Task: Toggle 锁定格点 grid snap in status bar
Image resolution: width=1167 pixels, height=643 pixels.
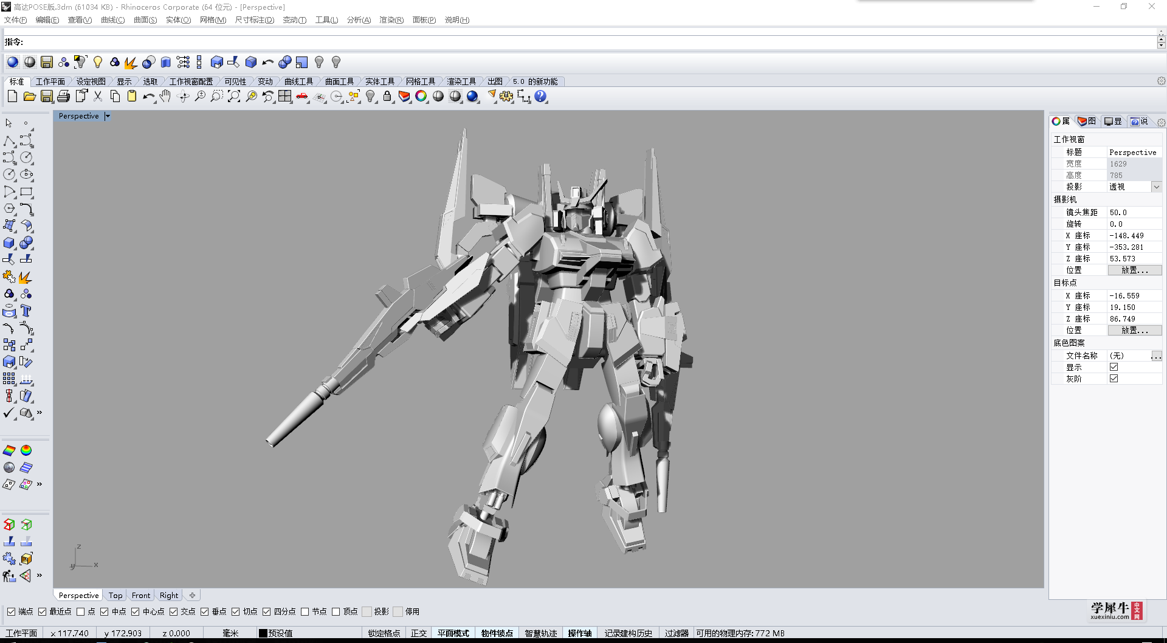Action: tap(384, 633)
